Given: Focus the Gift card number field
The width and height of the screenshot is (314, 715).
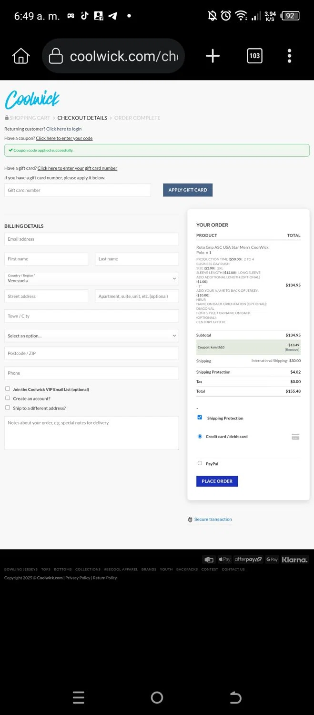Looking at the screenshot, I should click(x=78, y=190).
